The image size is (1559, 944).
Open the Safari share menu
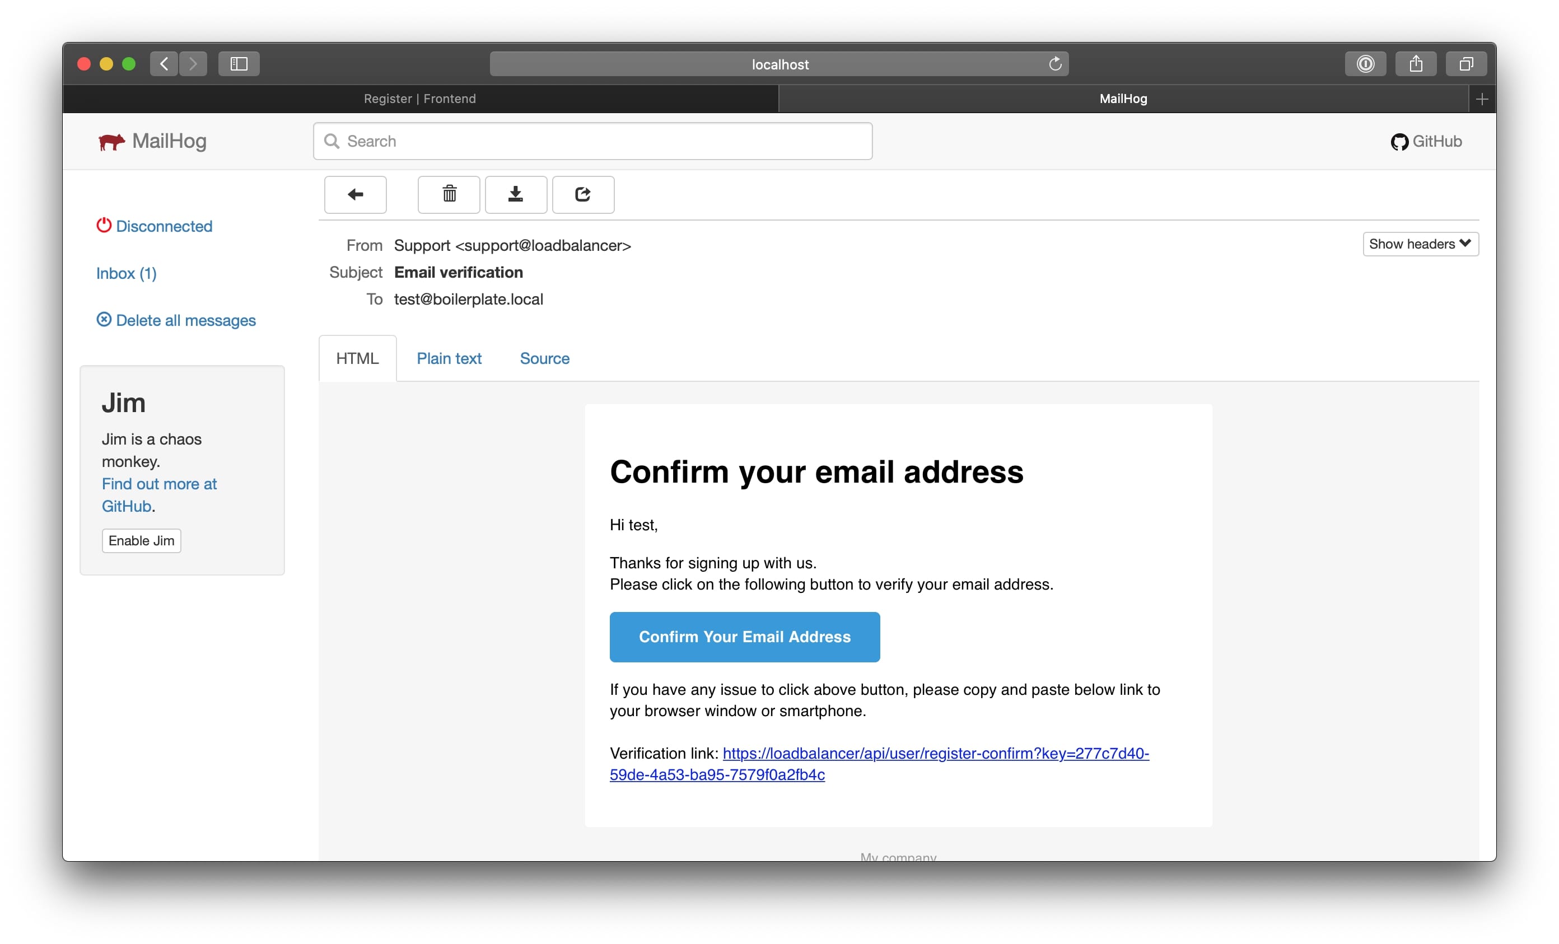tap(1416, 64)
